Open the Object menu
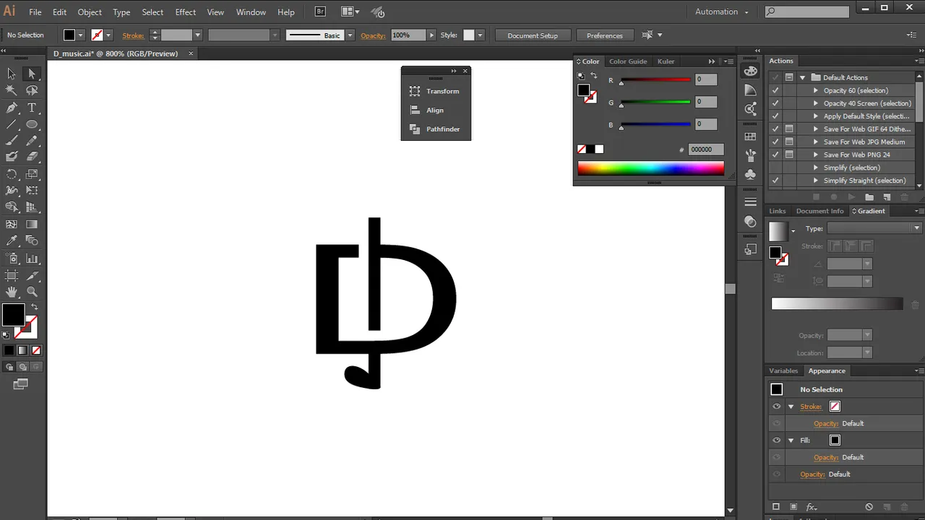Screen dimensions: 925x520 point(90,12)
